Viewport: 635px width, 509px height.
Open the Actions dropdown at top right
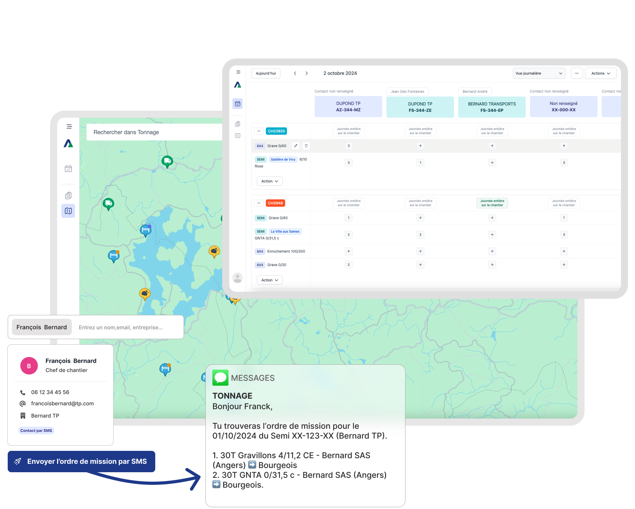tap(601, 73)
